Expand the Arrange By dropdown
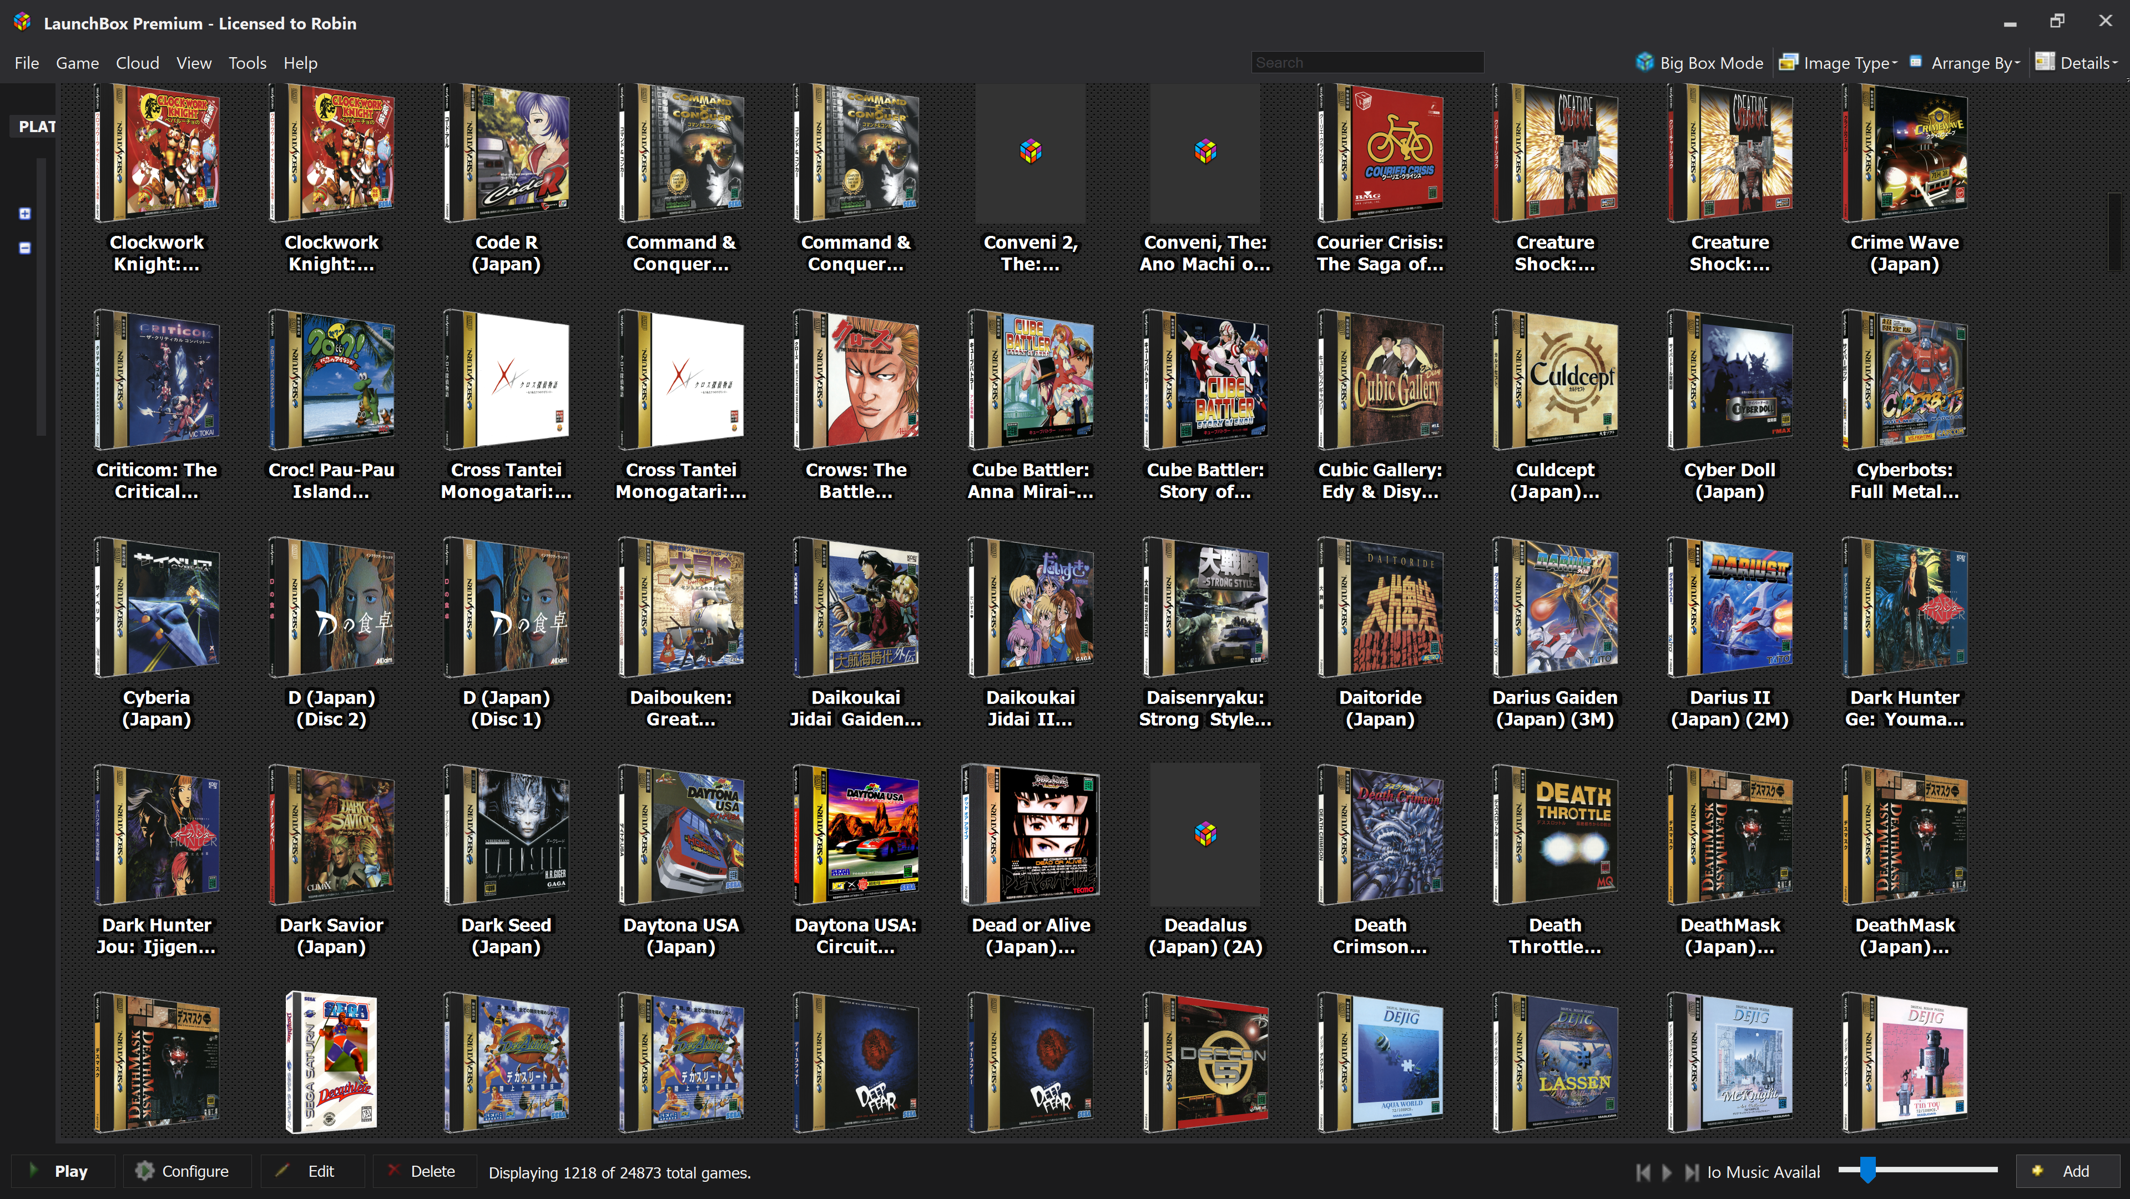Image resolution: width=2130 pixels, height=1199 pixels. [1965, 63]
